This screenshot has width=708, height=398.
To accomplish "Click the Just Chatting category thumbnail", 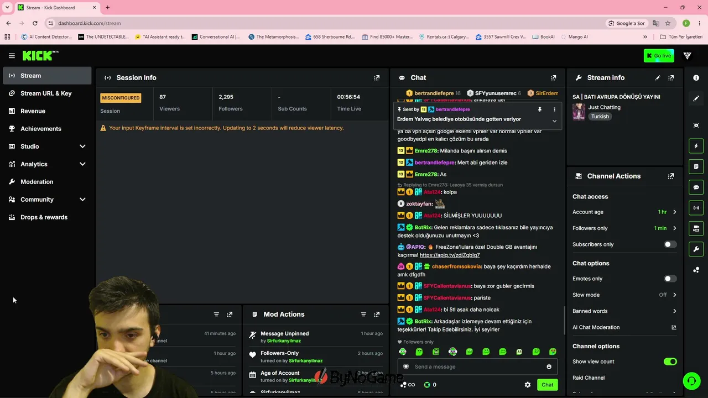I will pos(579,112).
